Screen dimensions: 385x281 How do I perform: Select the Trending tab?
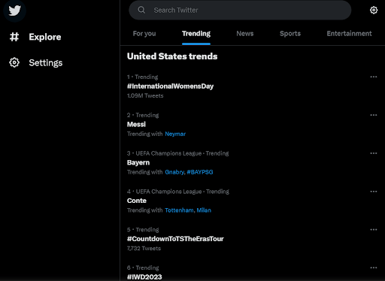click(x=196, y=34)
